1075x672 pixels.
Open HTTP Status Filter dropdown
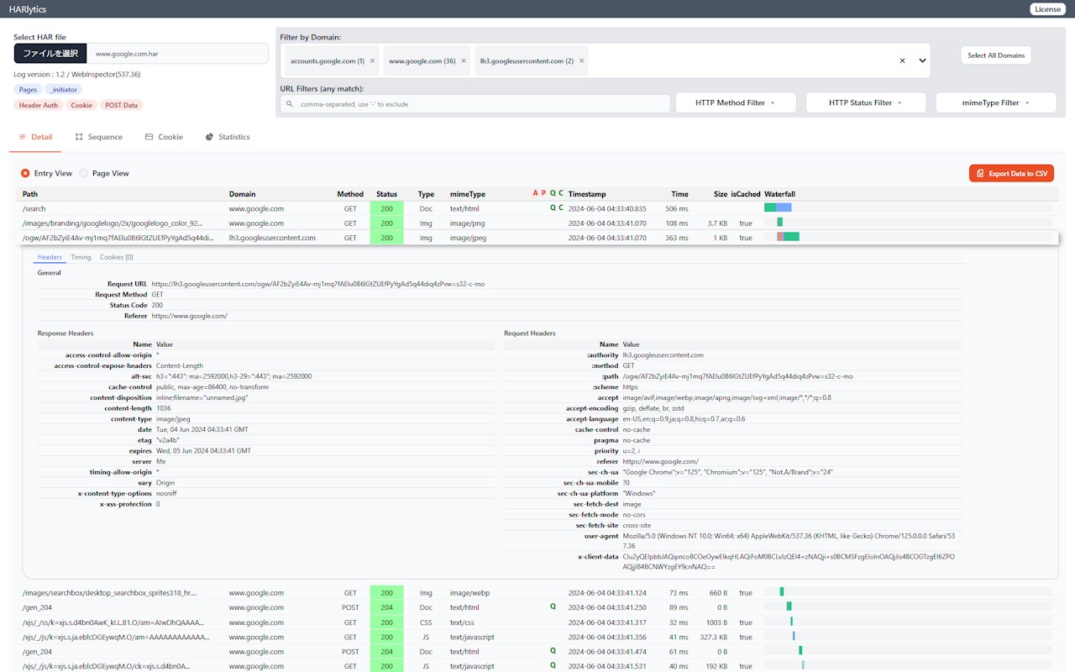(865, 102)
